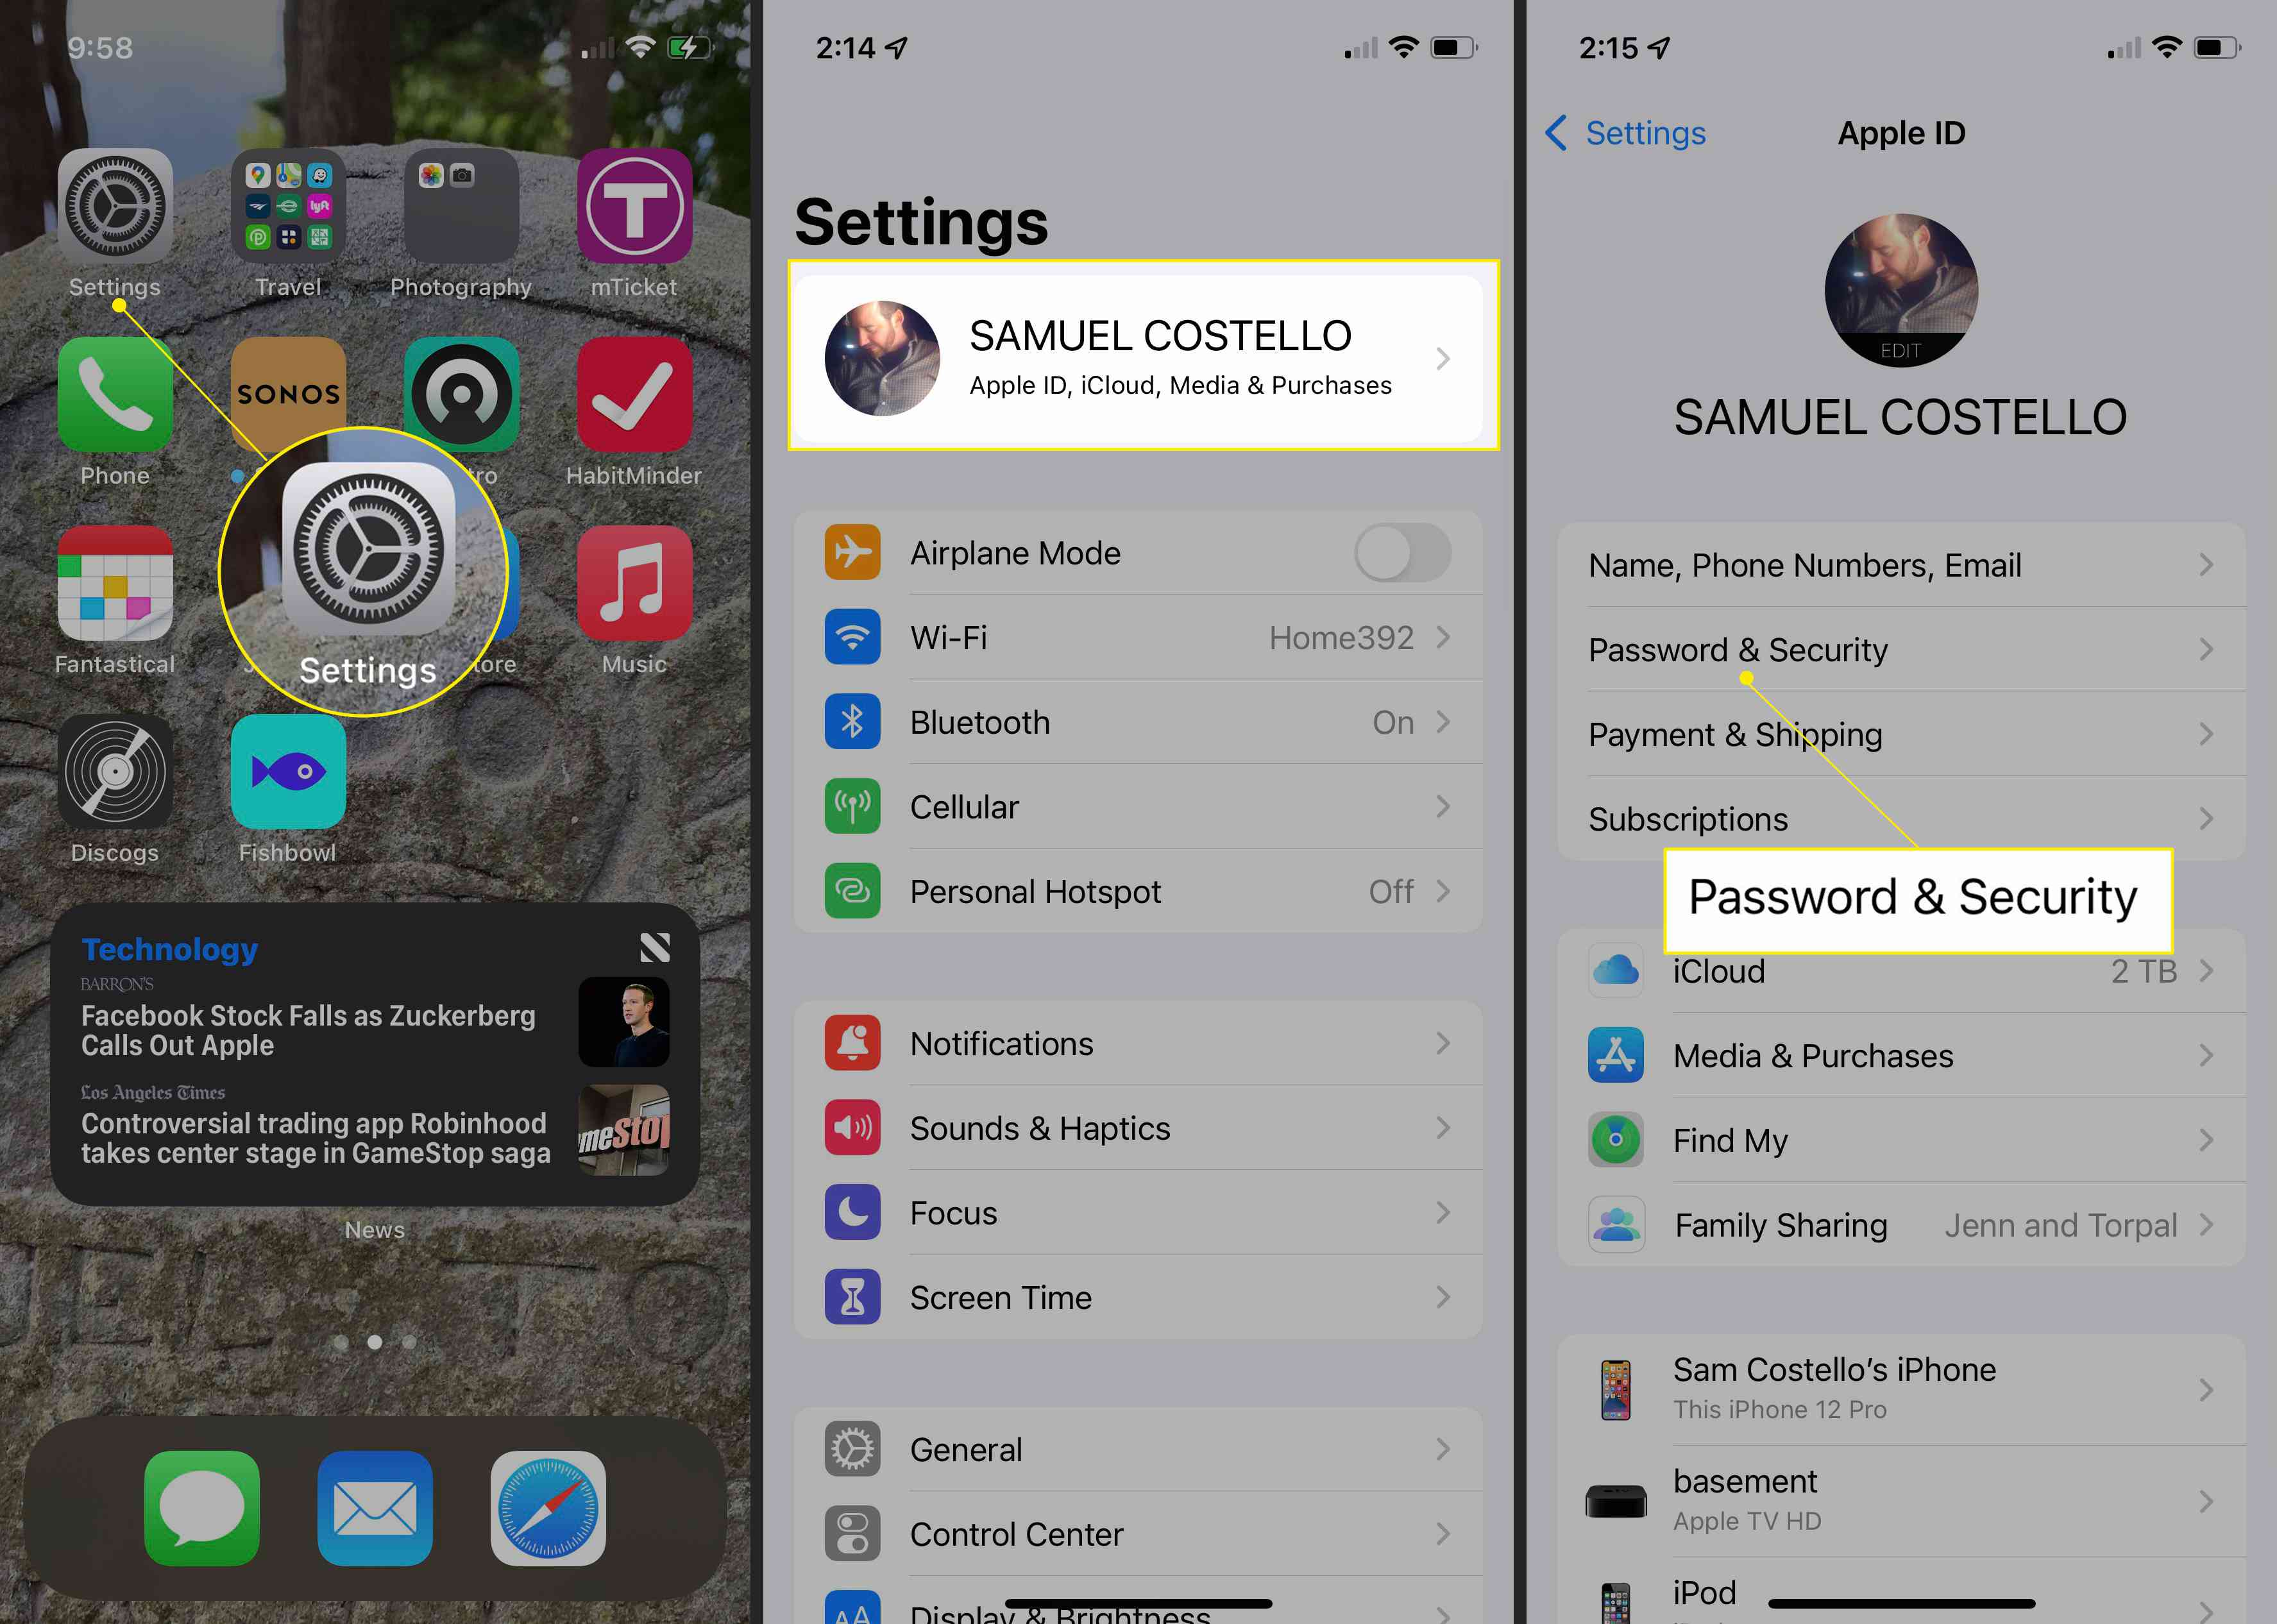Expand iCloud storage settings
2277x1624 pixels.
pyautogui.click(x=1897, y=972)
